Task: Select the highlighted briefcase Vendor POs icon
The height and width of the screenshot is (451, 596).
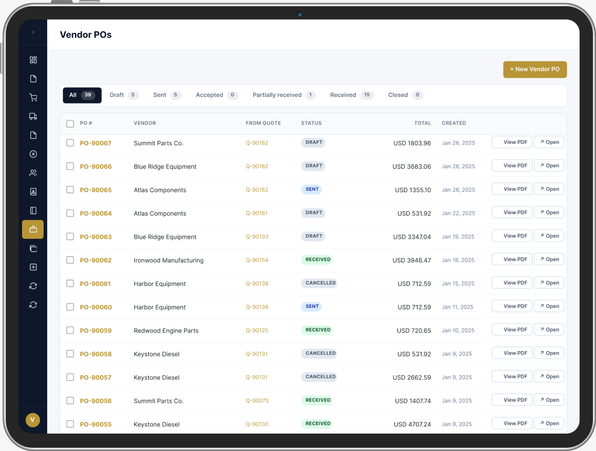Action: [33, 230]
